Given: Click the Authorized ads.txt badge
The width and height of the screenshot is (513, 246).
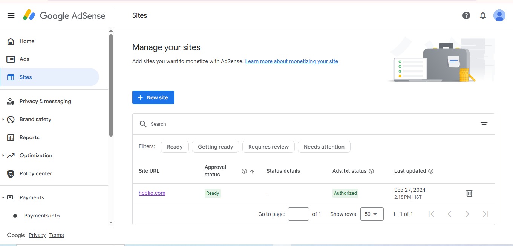Looking at the screenshot, I should click(x=345, y=193).
